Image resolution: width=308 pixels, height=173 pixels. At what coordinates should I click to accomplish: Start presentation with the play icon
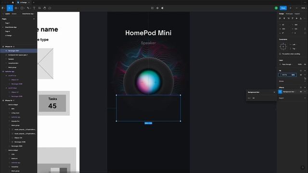tap(291, 8)
